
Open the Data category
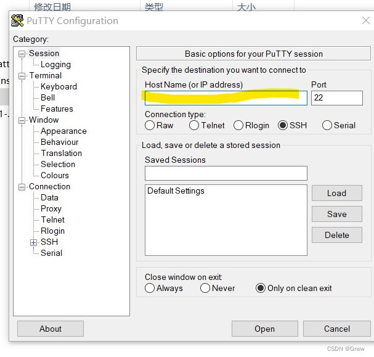click(x=49, y=197)
